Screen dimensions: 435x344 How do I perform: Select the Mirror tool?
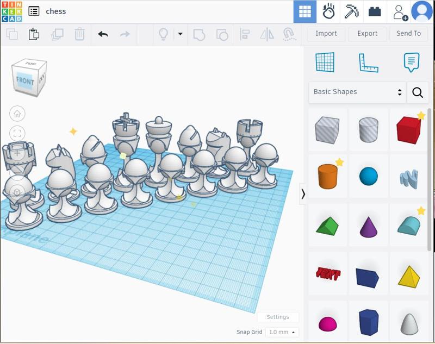266,34
